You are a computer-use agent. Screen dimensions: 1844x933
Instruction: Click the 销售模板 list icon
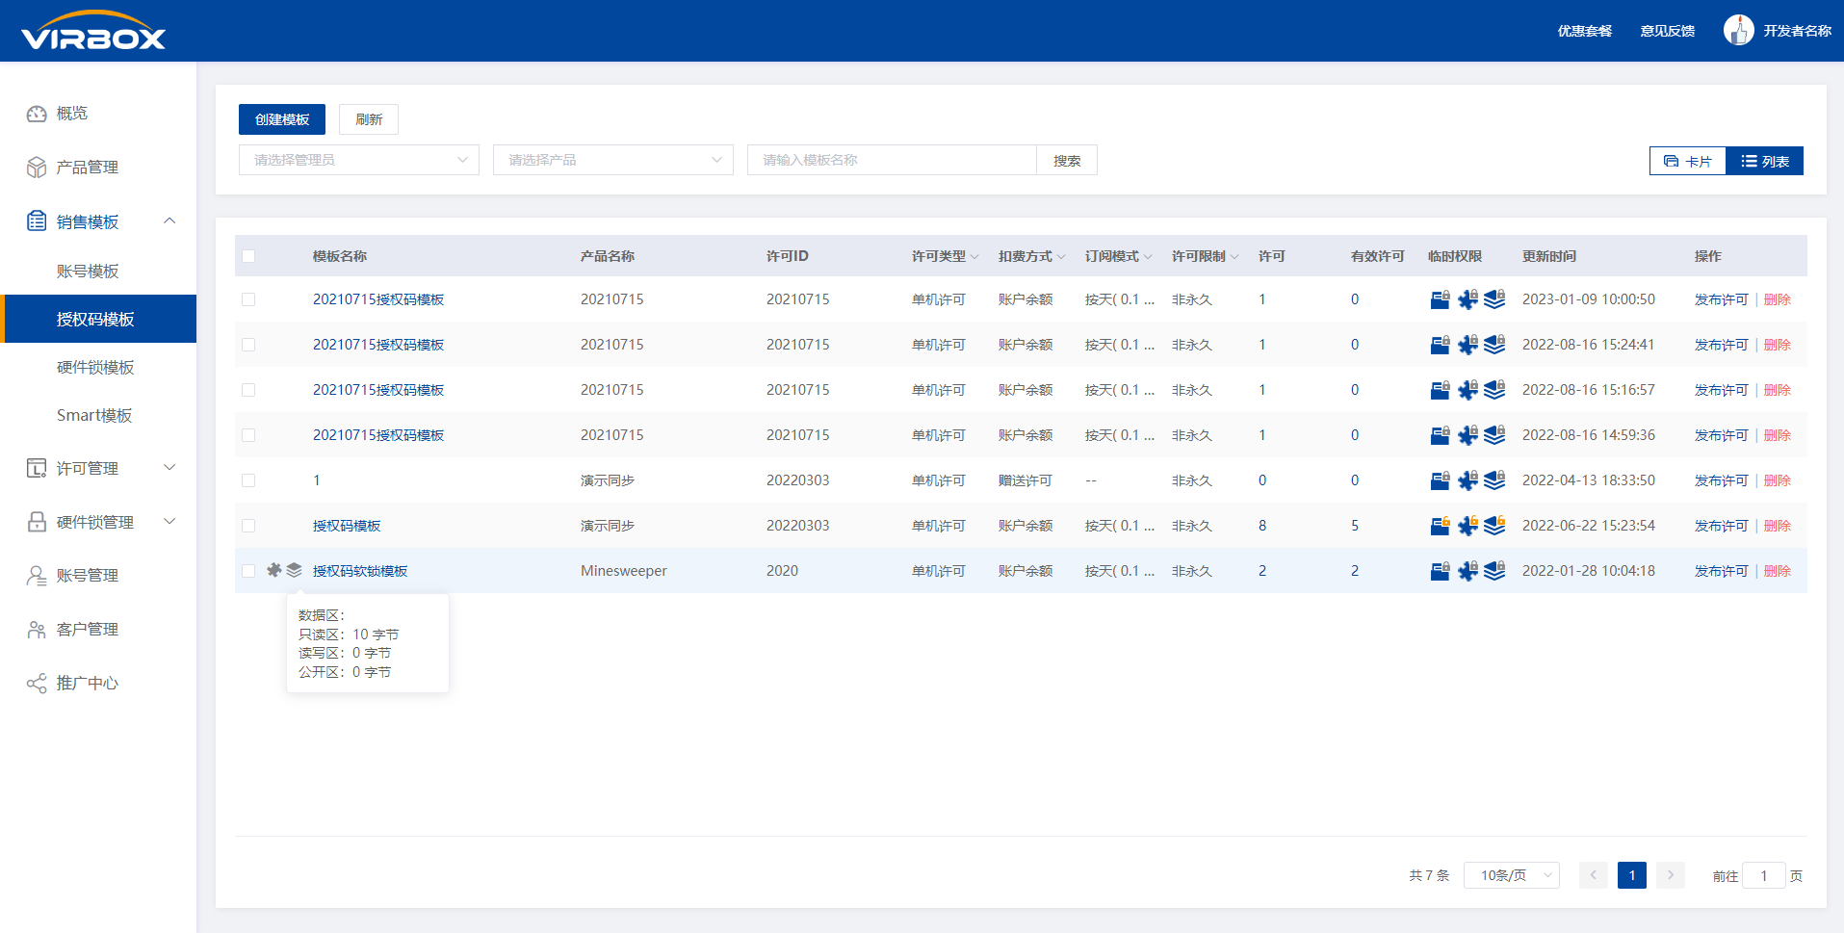point(37,221)
